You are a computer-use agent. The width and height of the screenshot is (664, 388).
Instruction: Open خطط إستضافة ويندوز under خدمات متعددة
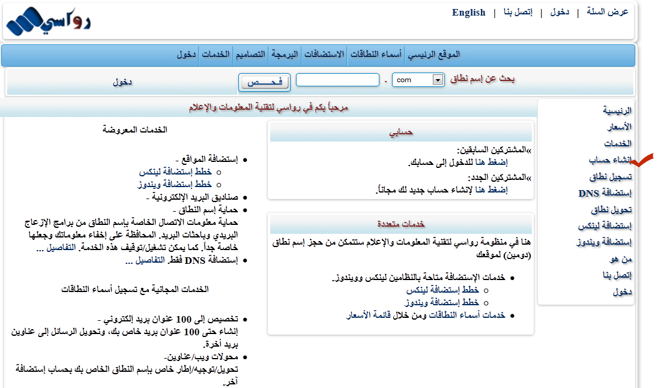click(442, 302)
